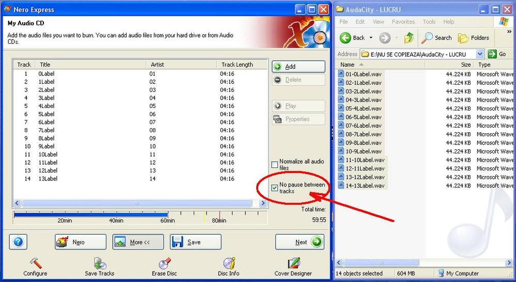Save the audio CD compilation
Screen dimensions: 516x282
tap(195, 242)
